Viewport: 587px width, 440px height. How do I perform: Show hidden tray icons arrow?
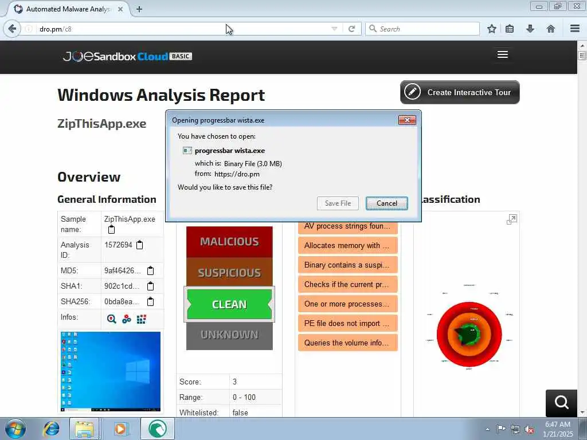point(487,430)
